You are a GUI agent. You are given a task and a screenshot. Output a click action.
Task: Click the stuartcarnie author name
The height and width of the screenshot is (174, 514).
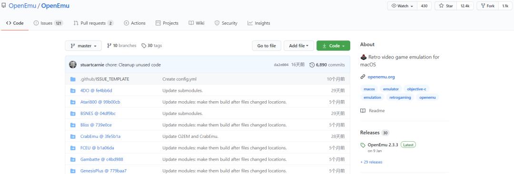point(92,65)
